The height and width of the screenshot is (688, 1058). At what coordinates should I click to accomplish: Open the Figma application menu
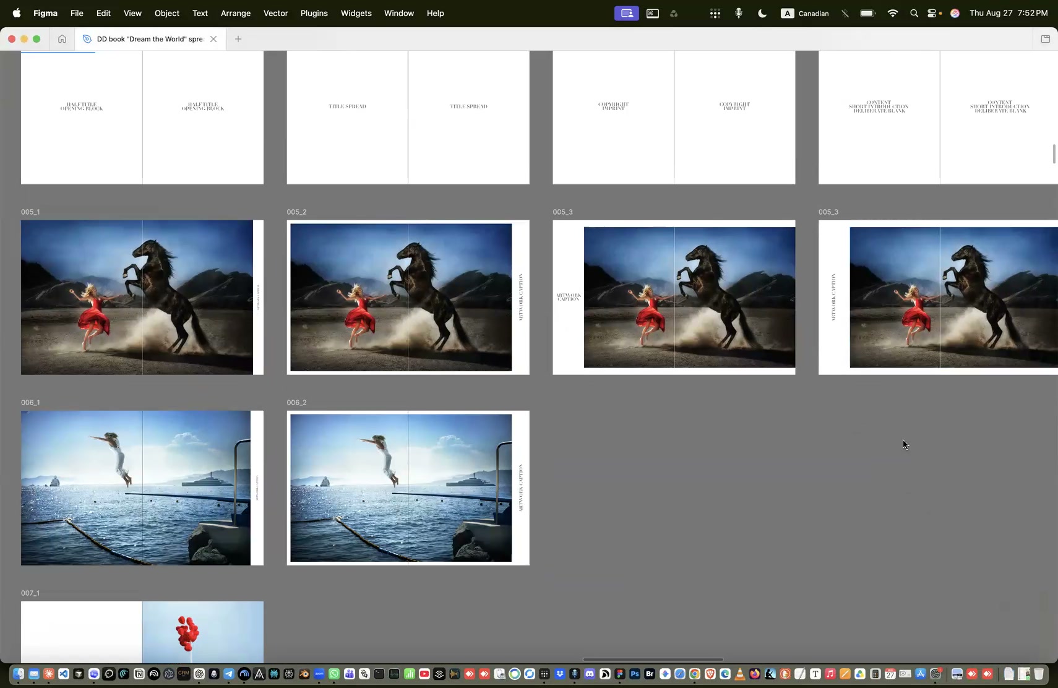tap(45, 13)
